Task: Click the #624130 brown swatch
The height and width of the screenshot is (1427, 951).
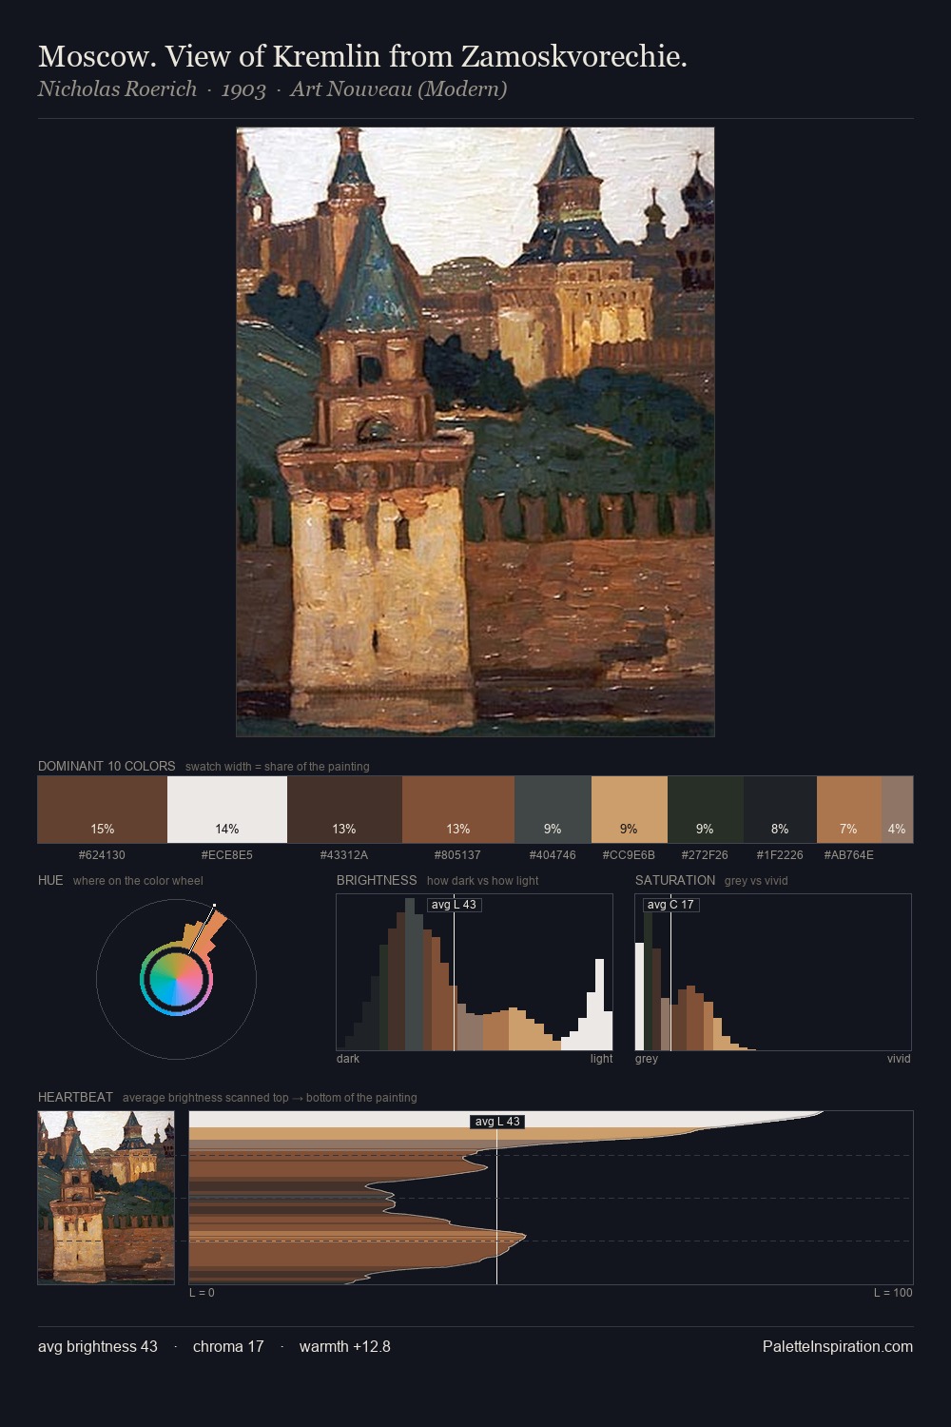Action: tap(103, 810)
